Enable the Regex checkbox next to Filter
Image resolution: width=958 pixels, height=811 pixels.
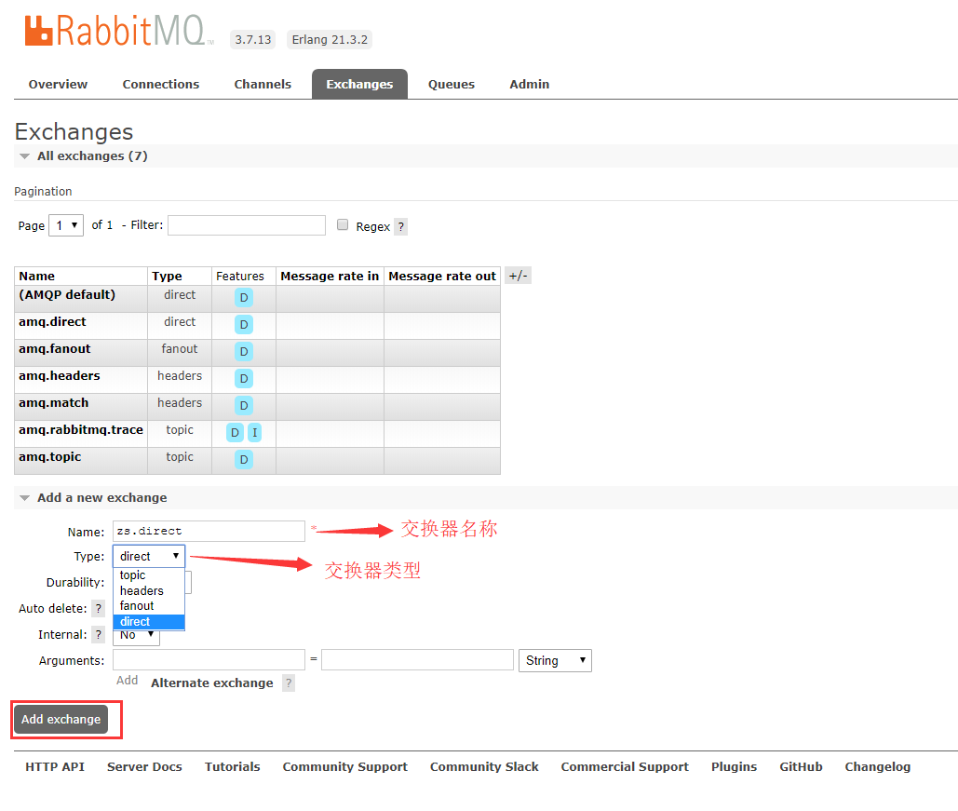(343, 223)
